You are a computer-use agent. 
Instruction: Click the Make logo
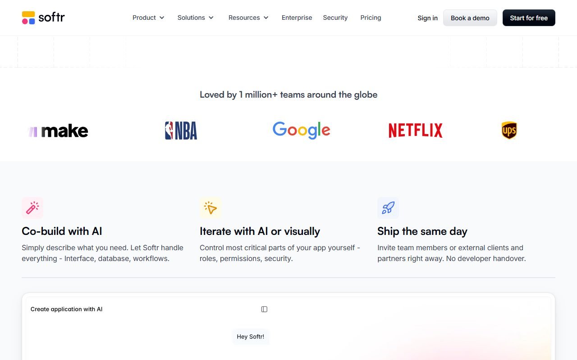58,131
